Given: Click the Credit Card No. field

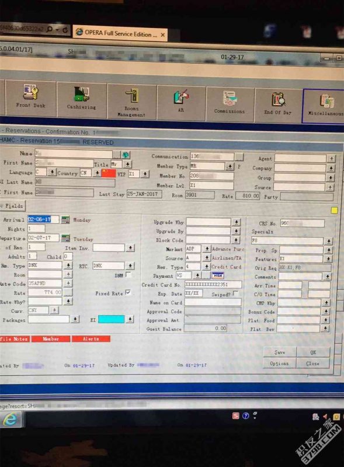Looking at the screenshot, I should click(213, 284).
